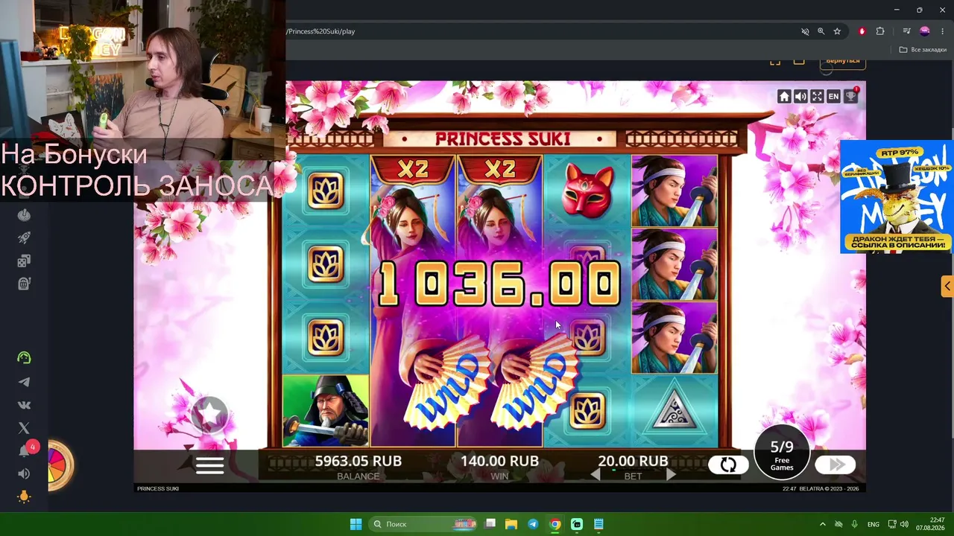The width and height of the screenshot is (954, 536).
Task: Minimize the browser window
Action: pos(897,10)
